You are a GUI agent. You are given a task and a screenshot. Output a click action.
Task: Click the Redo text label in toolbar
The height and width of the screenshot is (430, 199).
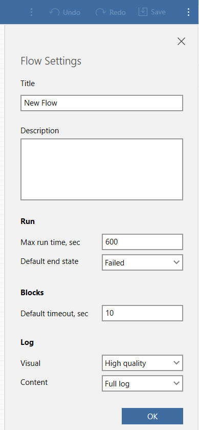point(118,12)
